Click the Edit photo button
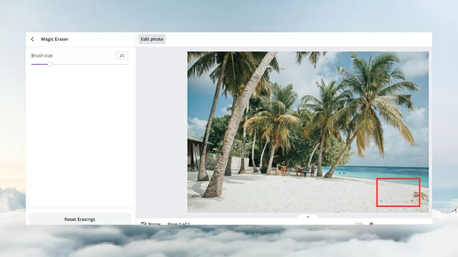 [152, 39]
